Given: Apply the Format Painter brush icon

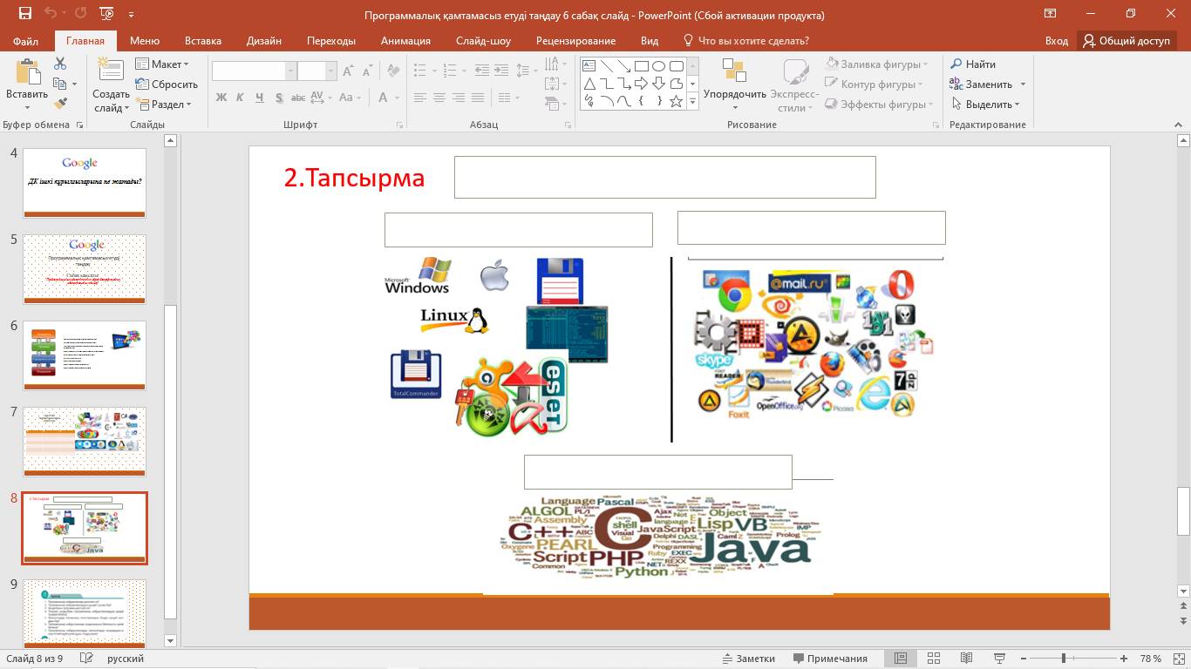Looking at the screenshot, I should tap(60, 104).
